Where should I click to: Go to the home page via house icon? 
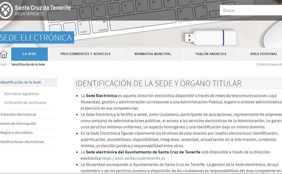click(4, 54)
